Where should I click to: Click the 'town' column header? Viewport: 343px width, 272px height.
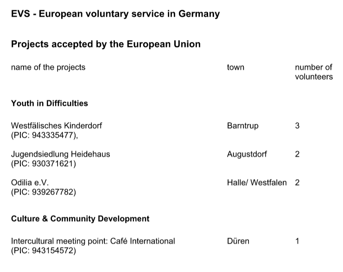point(235,67)
